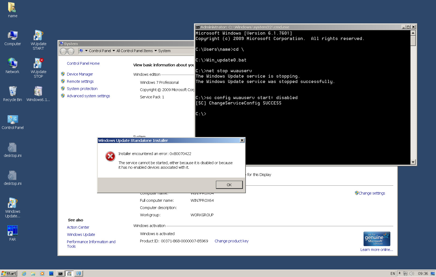Image resolution: width=436 pixels, height=277 pixels.
Task: Open Device Manager link
Action: click(x=80, y=74)
